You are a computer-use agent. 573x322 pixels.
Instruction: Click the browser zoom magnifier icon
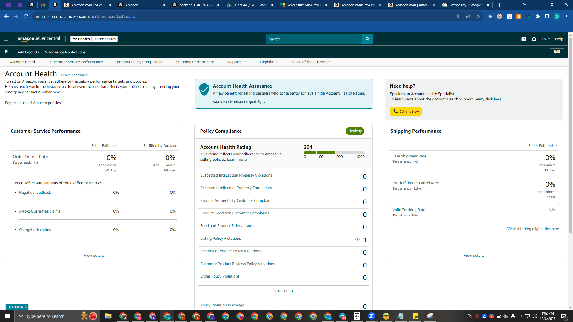tap(459, 16)
